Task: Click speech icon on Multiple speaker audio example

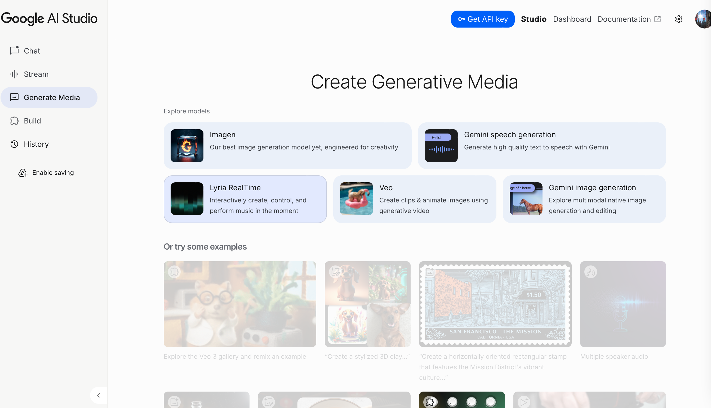Action: pos(591,272)
